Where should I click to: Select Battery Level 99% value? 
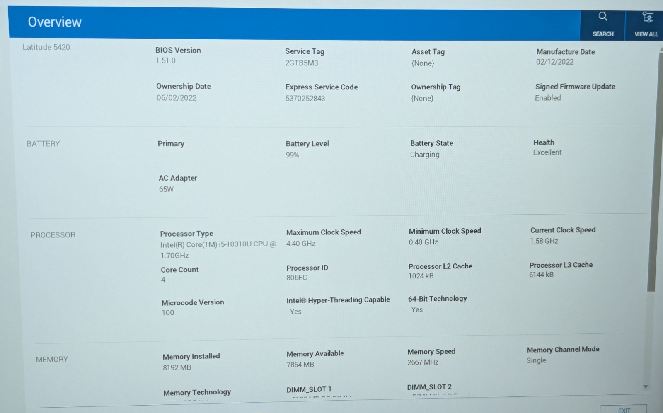point(292,155)
